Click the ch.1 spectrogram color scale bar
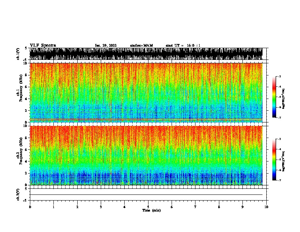The width and height of the screenshot is (300, 232). (x=274, y=97)
